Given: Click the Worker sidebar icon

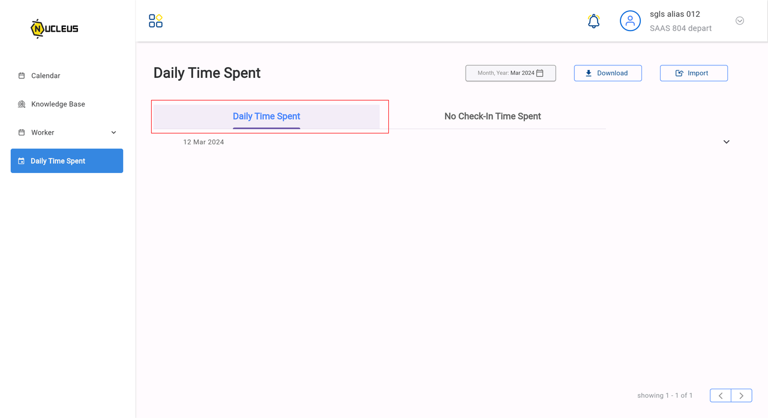Looking at the screenshot, I should pos(22,132).
